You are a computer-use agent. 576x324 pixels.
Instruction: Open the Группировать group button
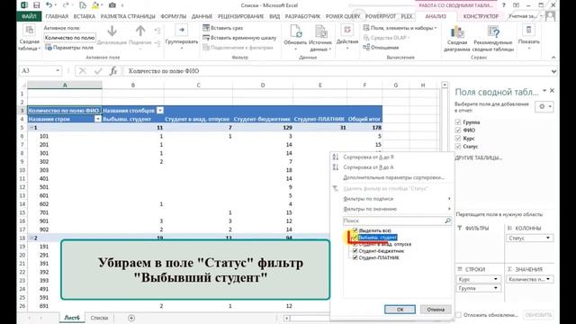182,37
